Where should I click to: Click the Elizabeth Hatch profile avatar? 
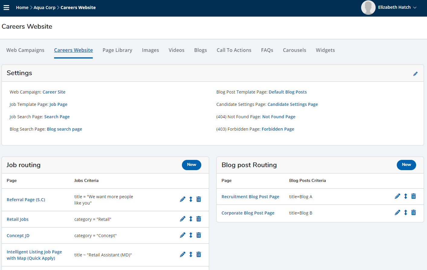[368, 8]
